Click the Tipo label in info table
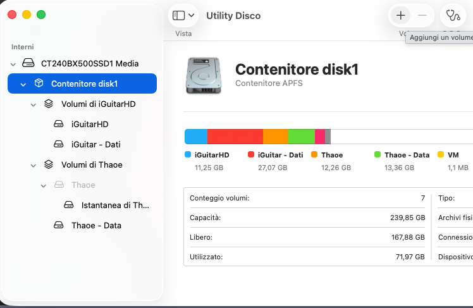 point(446,198)
